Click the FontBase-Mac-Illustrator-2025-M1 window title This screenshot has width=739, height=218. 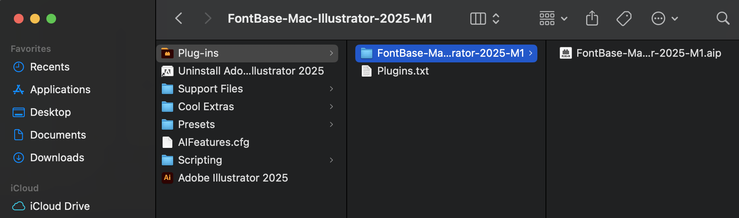330,18
